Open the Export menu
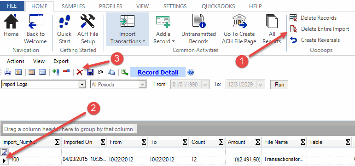 (x=61, y=61)
